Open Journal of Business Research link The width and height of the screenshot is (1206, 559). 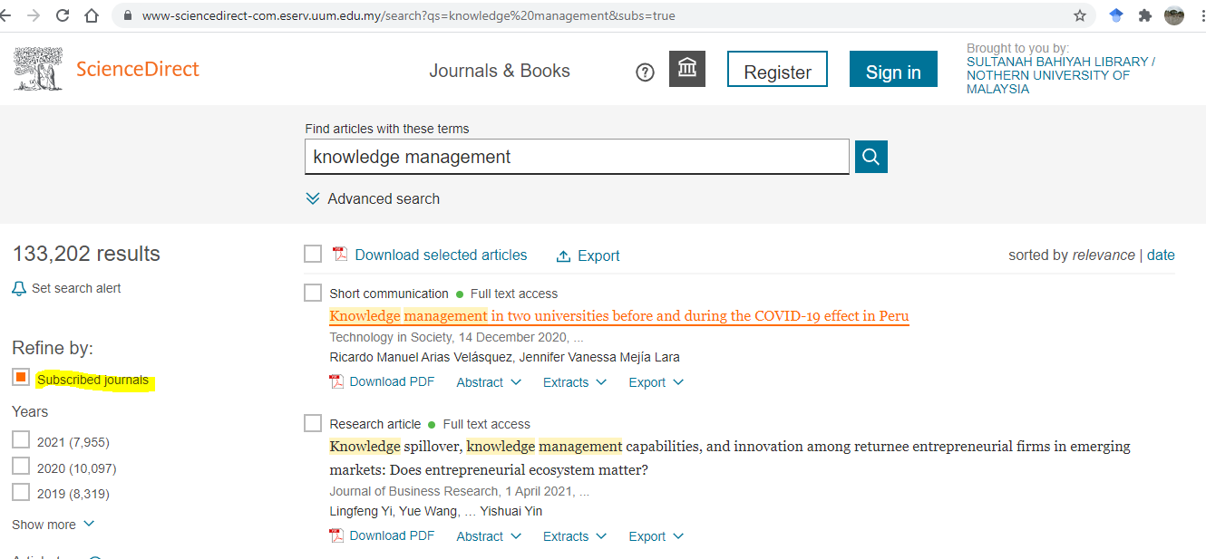[x=414, y=492]
